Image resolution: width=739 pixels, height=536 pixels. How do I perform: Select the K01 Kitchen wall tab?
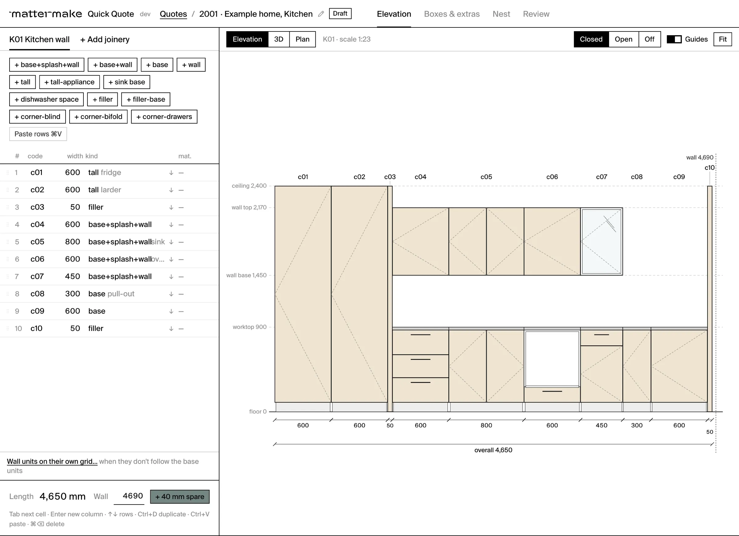tap(39, 39)
